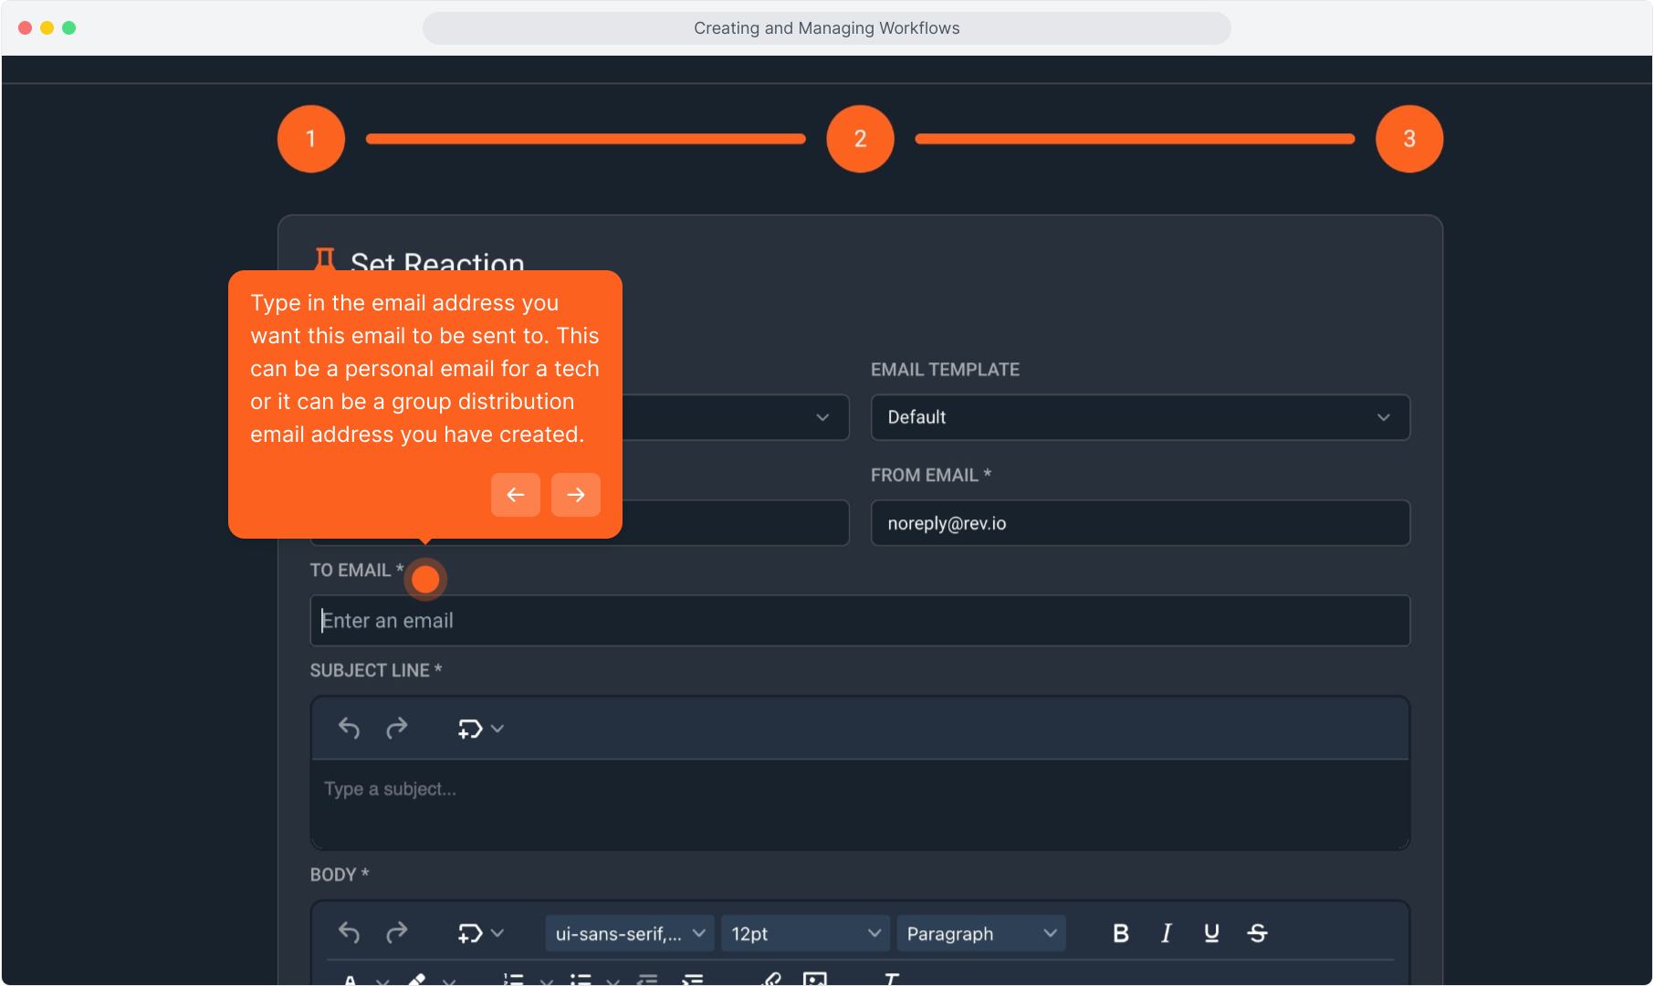
Task: Click redo in the subject line toolbar
Action: pos(396,728)
